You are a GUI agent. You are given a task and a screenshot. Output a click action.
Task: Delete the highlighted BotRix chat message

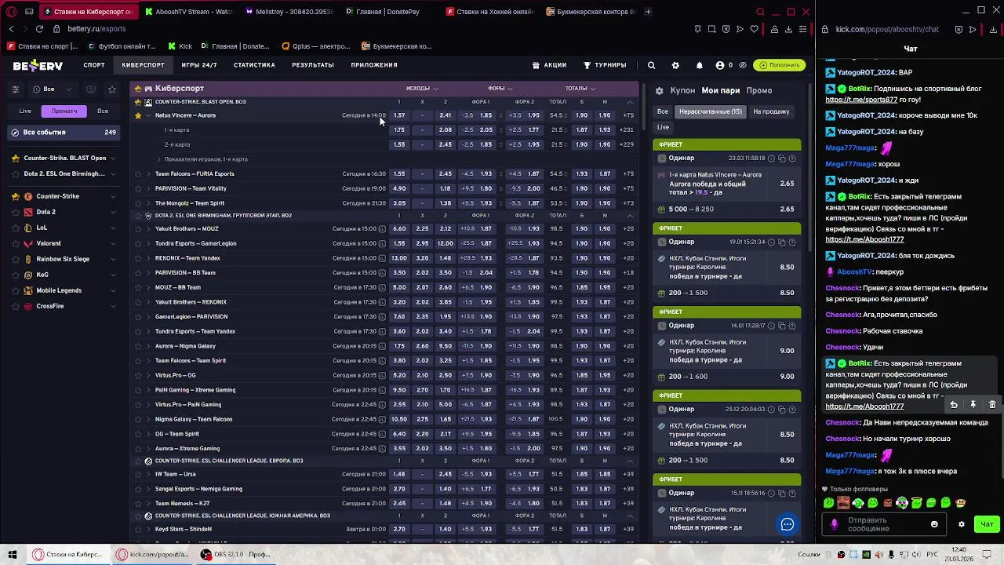tap(992, 405)
